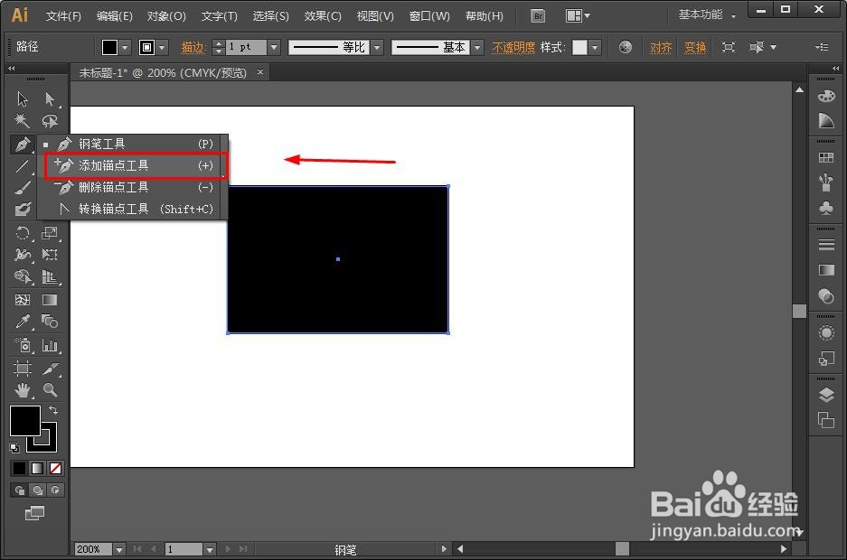Open the 对象(O) menu
847x560 pixels.
pyautogui.click(x=166, y=16)
